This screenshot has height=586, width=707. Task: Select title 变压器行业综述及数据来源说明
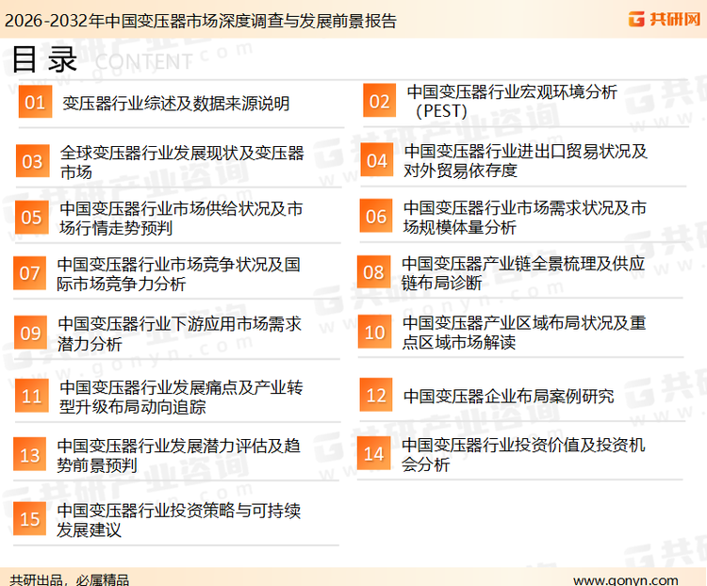[x=176, y=104]
